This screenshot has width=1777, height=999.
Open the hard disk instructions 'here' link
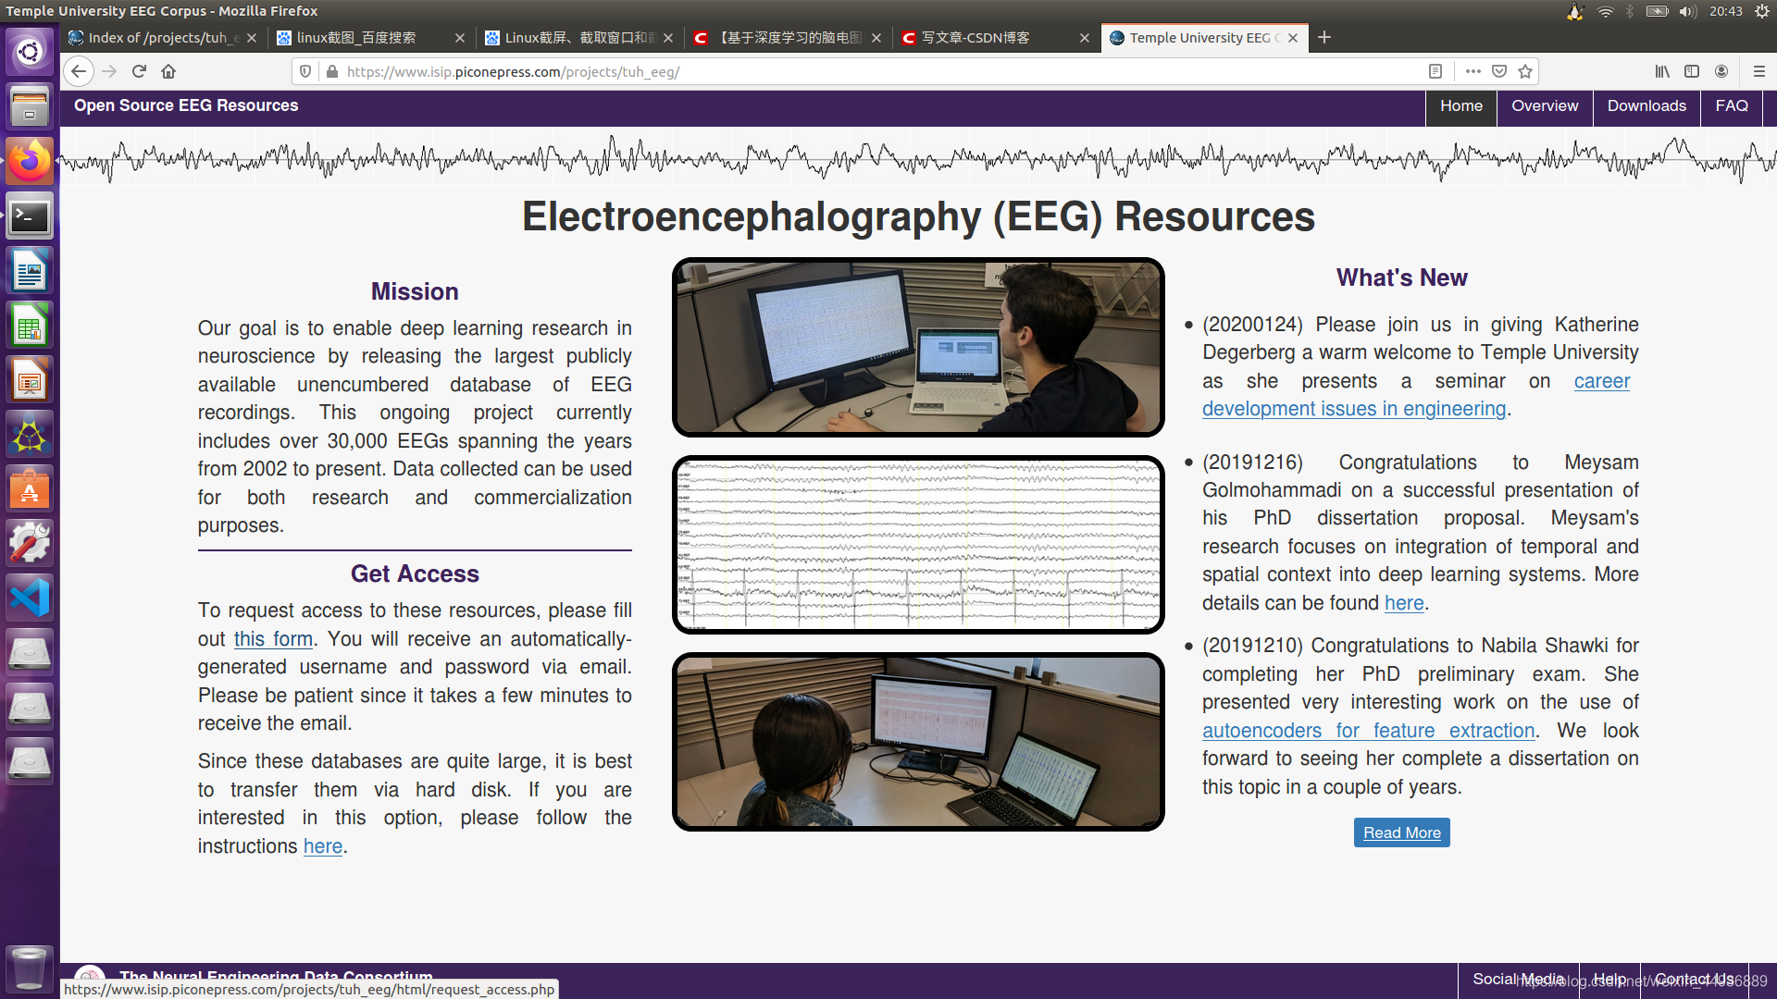point(323,846)
